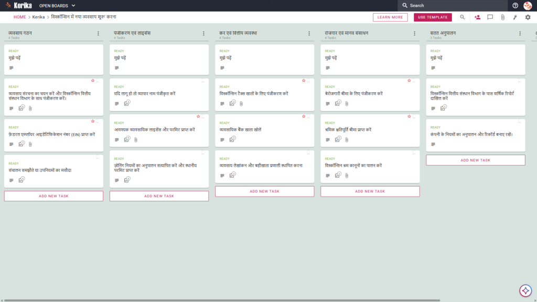Screen dimensions: 537x302
Task: Open मुझे पढ़ें card in सतत अनुपालन column
Action: (x=475, y=60)
